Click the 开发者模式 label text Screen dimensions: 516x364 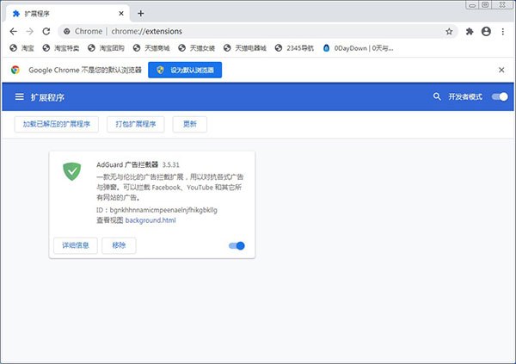tap(465, 96)
